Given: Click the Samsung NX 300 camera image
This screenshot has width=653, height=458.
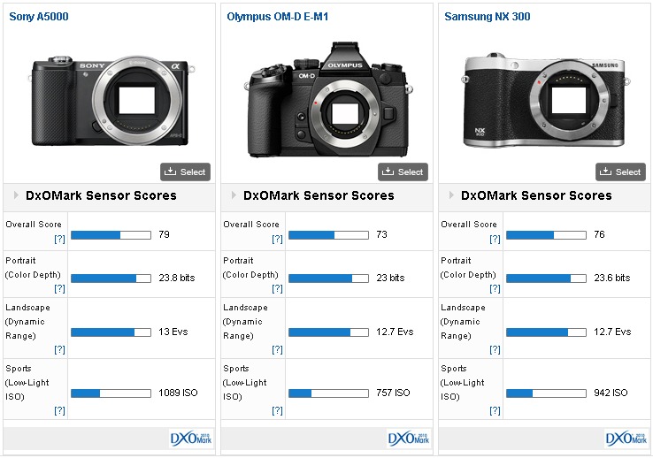Looking at the screenshot, I should click(546, 100).
